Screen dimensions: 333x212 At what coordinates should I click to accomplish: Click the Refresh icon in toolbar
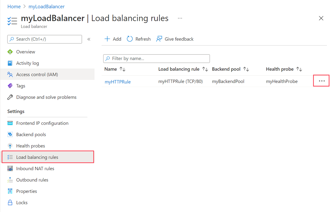[x=130, y=39]
